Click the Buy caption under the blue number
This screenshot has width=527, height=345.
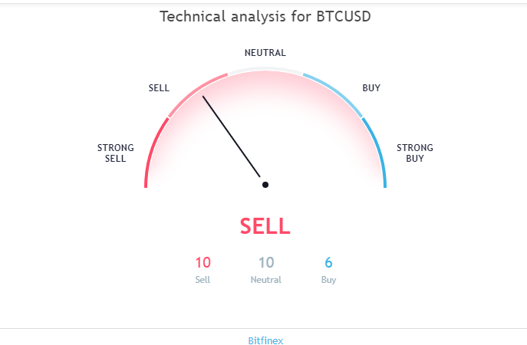click(x=328, y=280)
